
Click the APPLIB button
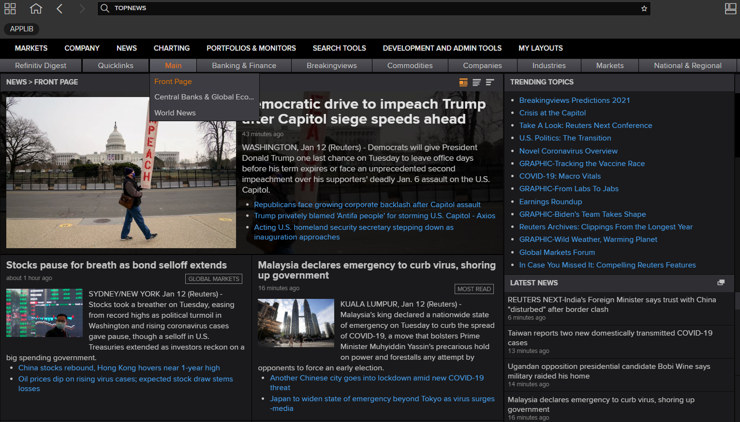[x=22, y=29]
